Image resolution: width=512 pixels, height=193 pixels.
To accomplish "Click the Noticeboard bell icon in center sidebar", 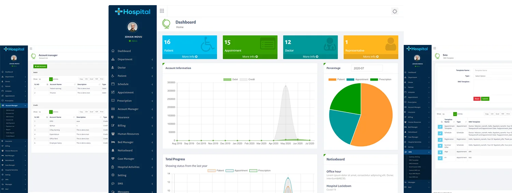I will click(x=113, y=150).
